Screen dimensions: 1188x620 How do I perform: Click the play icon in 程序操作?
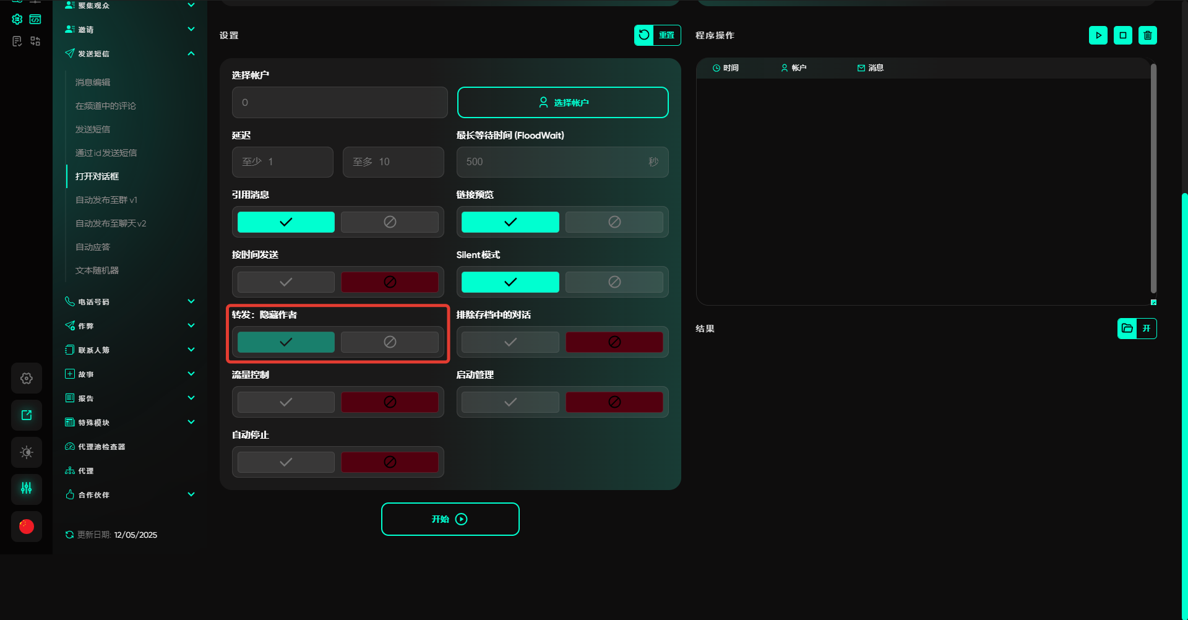tap(1098, 35)
